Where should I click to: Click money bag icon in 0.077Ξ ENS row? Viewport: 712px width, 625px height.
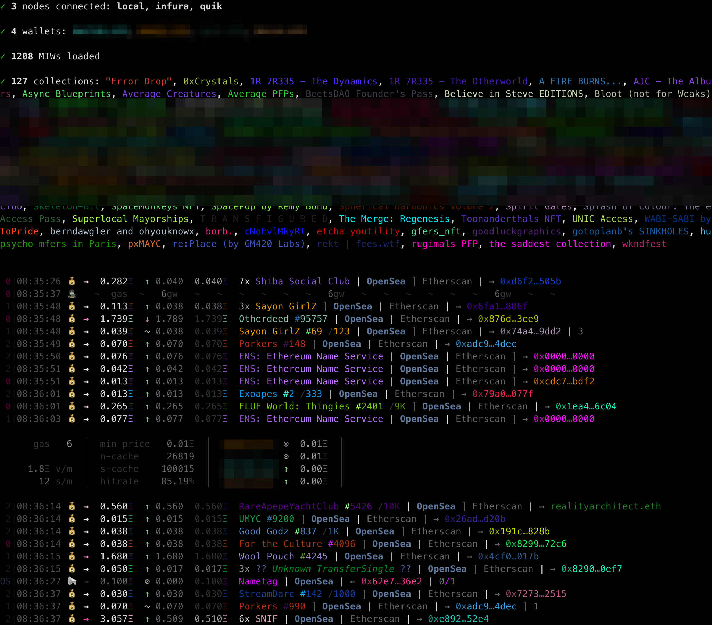coord(72,419)
